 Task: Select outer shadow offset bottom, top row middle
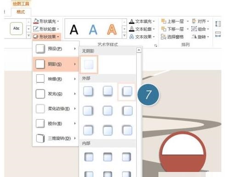(107, 91)
